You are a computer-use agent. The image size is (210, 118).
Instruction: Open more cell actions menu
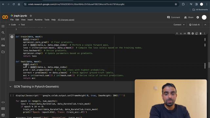[x=204, y=33]
